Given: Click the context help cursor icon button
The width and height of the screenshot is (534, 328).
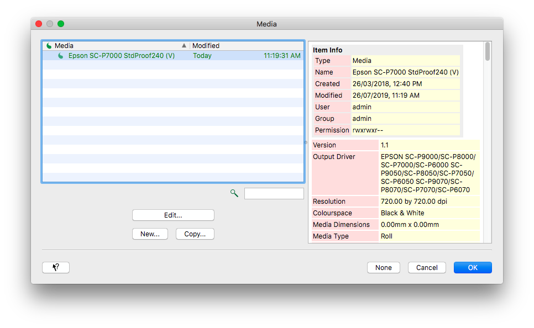Looking at the screenshot, I should 56,267.
